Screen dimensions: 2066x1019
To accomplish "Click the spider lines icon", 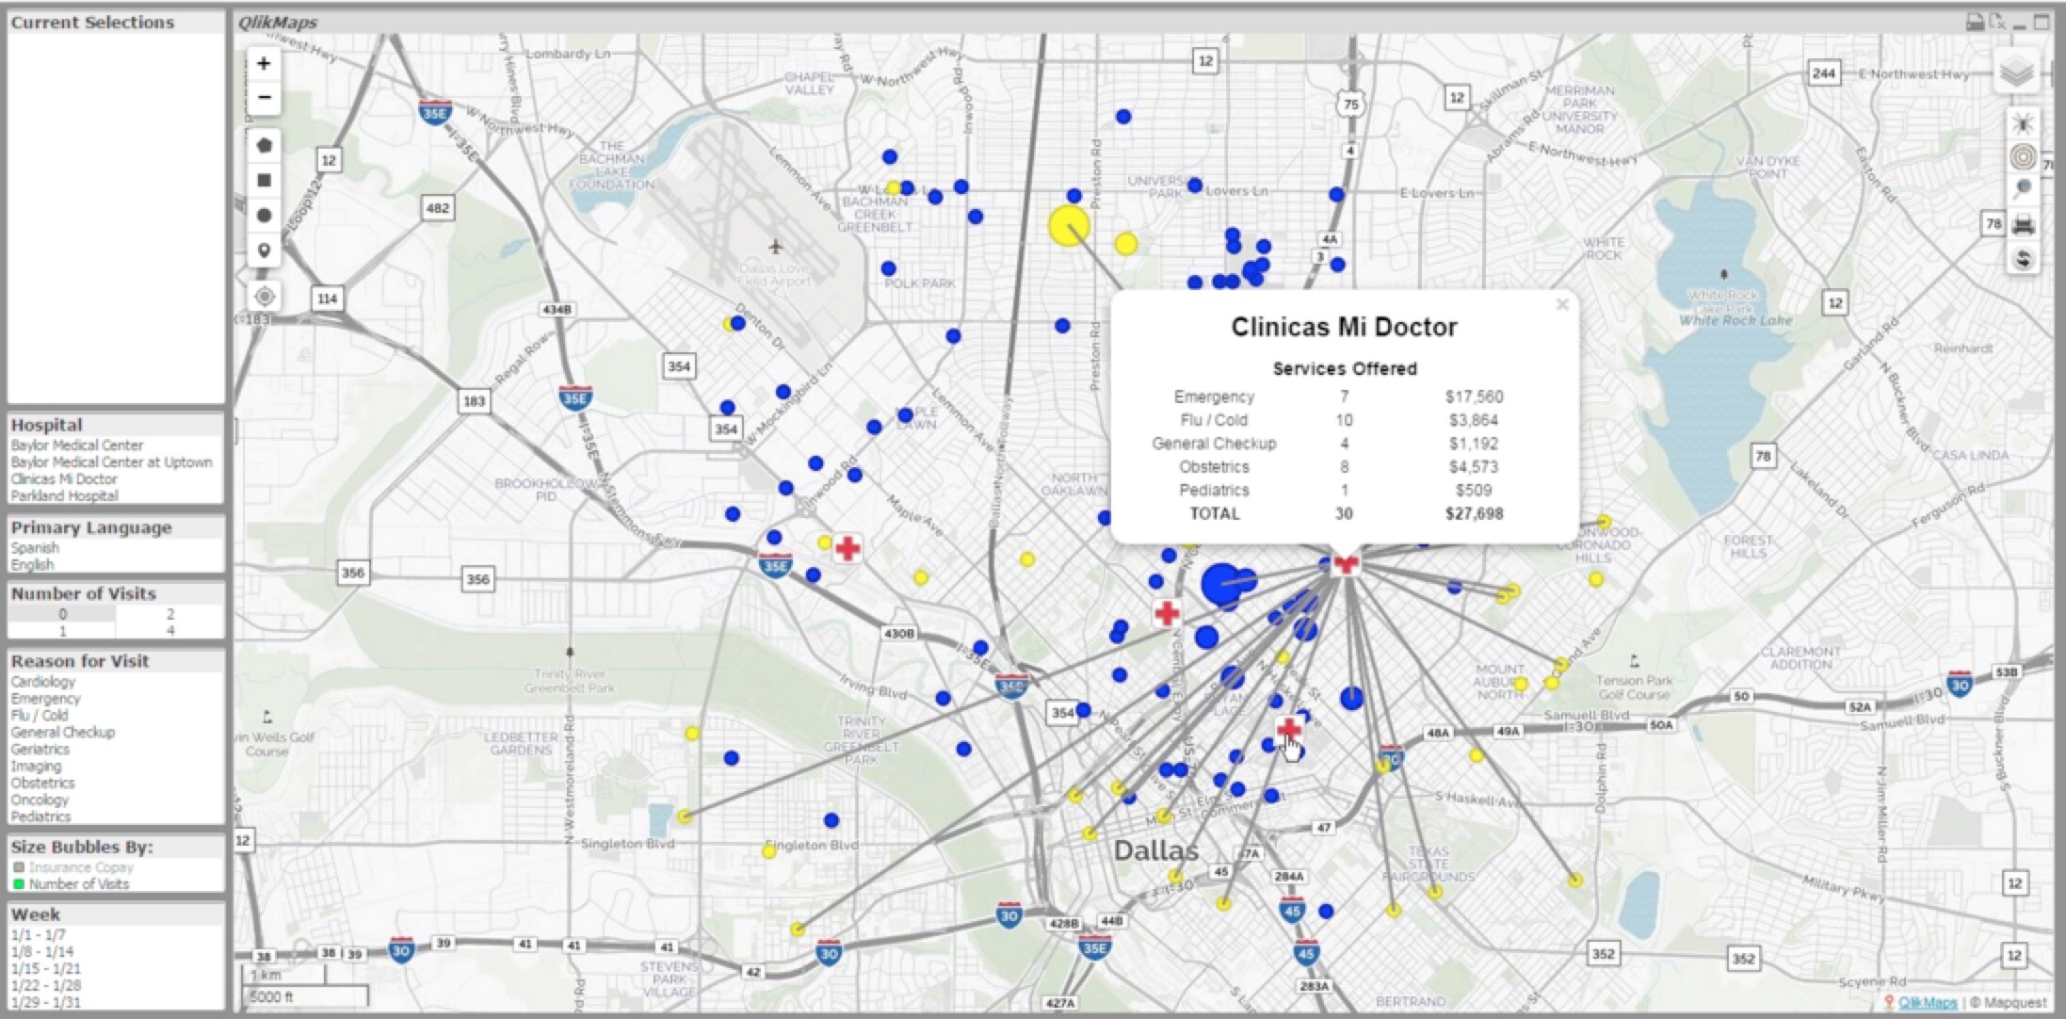I will coord(2022,123).
